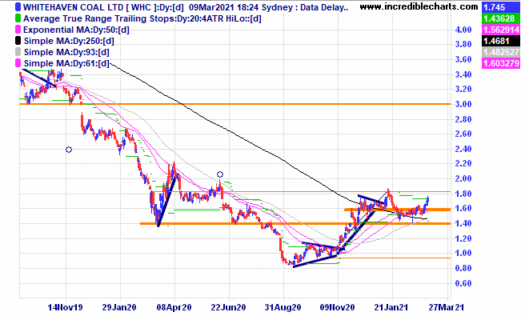521x316 pixels.
Task: Click the 4.00 price axis label
Action: point(463,30)
